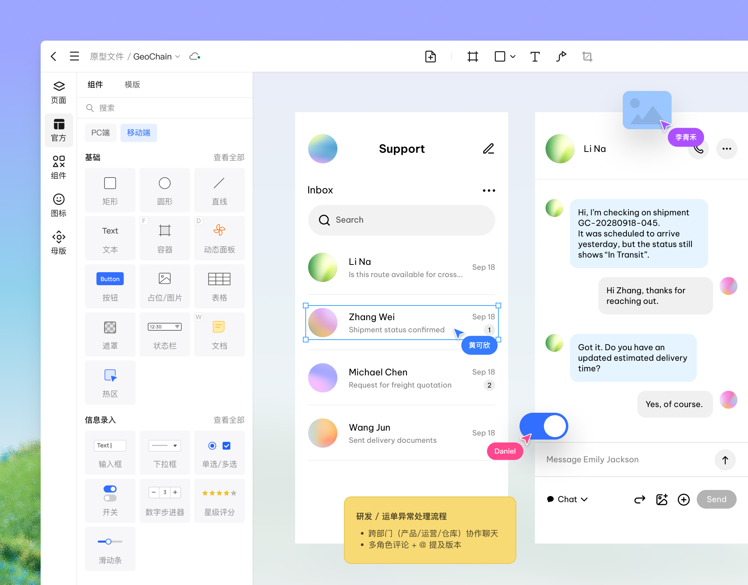Screen dimensions: 748x585
Task: Click the Send button
Action: click(x=716, y=499)
